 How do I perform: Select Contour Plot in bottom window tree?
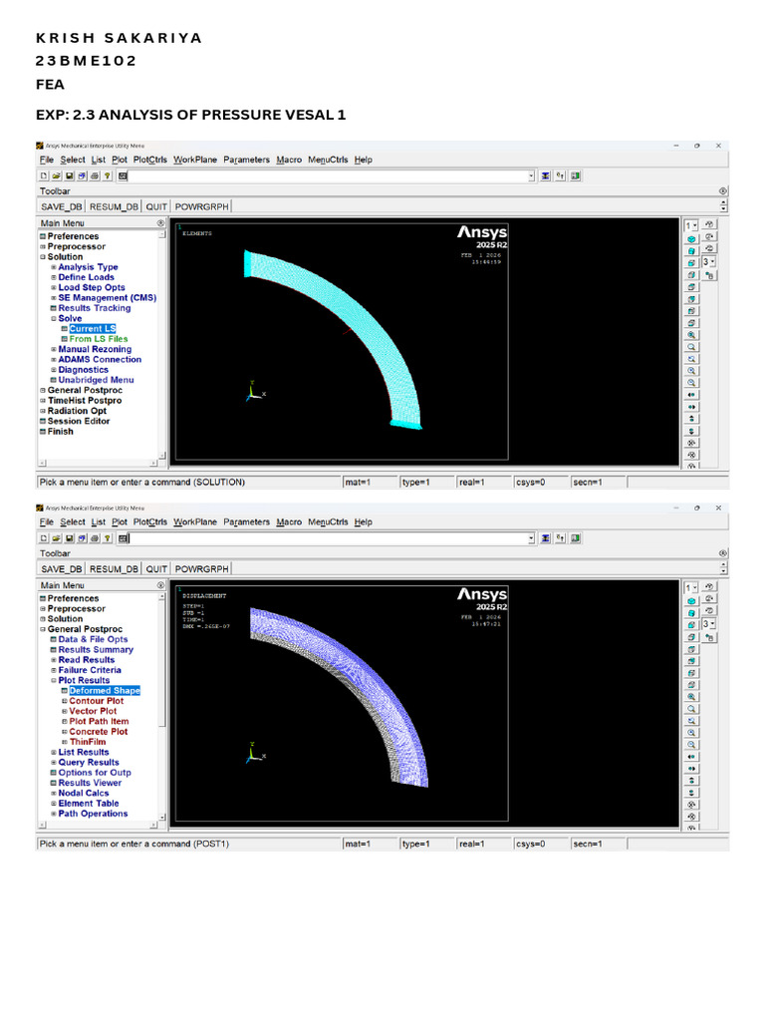(97, 701)
